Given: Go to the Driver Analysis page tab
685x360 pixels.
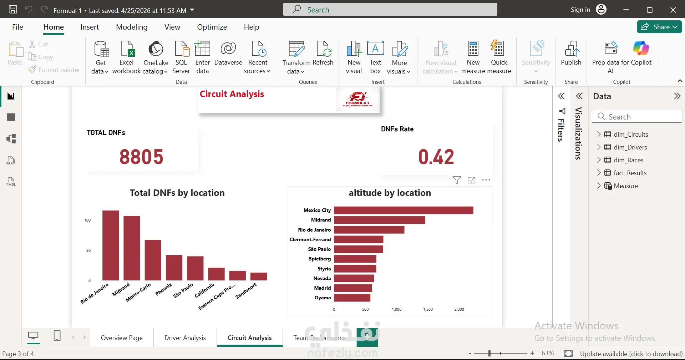Looking at the screenshot, I should pos(185,338).
